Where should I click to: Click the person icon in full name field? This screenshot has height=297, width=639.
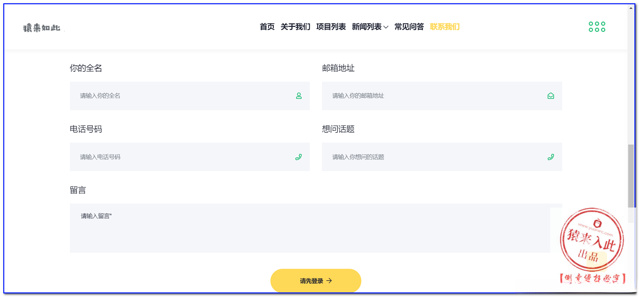(x=299, y=96)
